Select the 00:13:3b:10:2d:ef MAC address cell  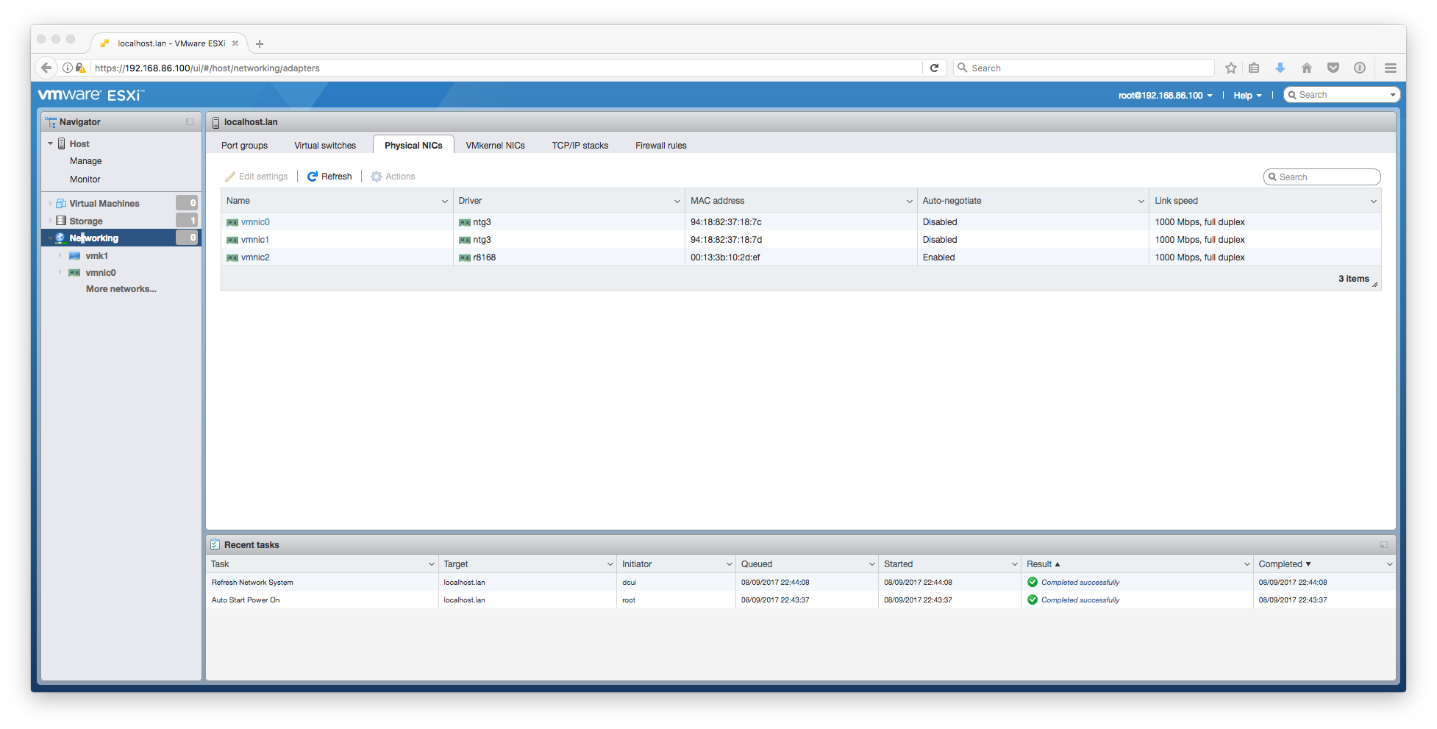801,257
